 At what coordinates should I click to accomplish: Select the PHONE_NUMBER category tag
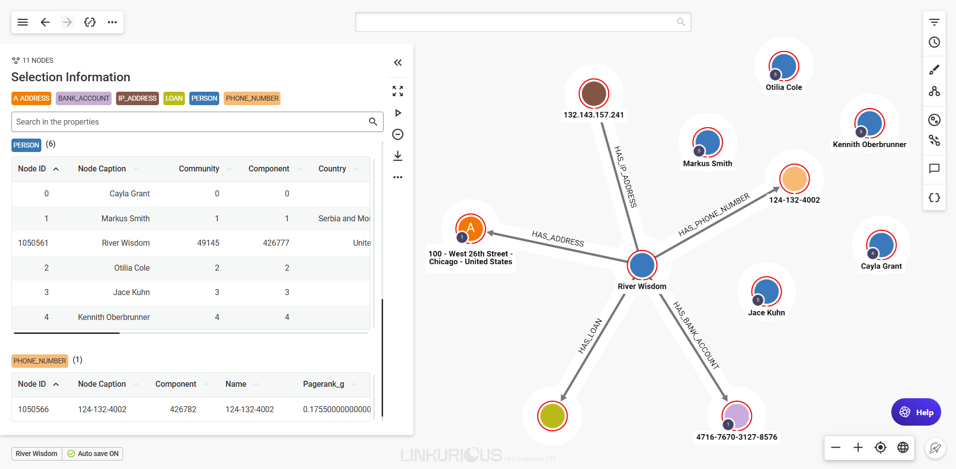pyautogui.click(x=252, y=98)
